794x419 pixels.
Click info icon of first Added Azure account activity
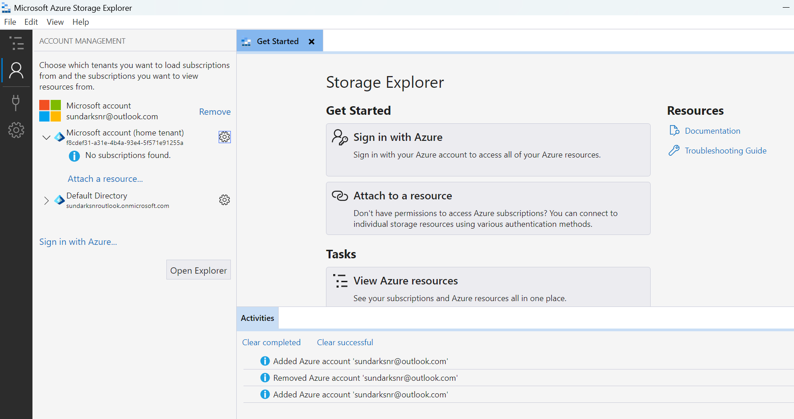265,361
